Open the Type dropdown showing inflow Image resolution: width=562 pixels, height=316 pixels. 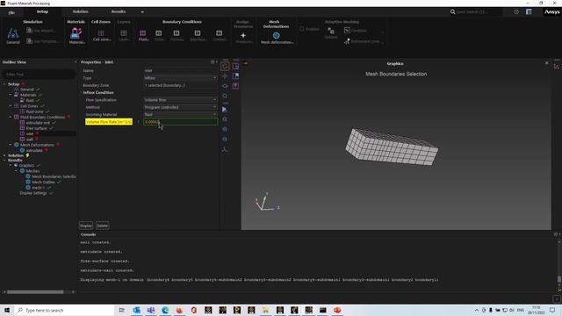(180, 78)
